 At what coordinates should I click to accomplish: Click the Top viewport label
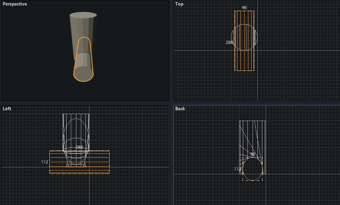point(179,4)
